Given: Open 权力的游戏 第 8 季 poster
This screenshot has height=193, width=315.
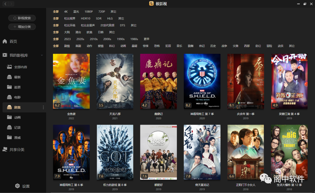Looking at the screenshot, I should 115,152.
